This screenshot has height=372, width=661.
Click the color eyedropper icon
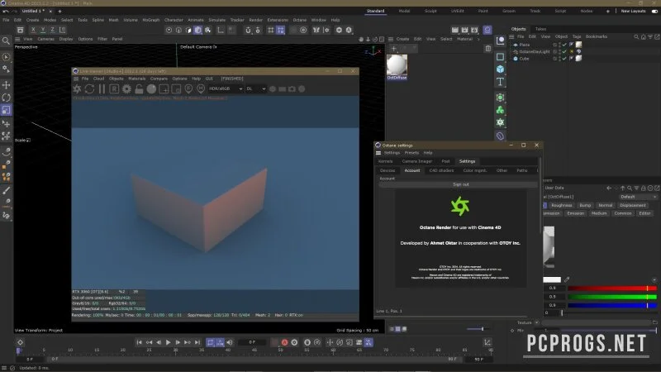(x=567, y=279)
